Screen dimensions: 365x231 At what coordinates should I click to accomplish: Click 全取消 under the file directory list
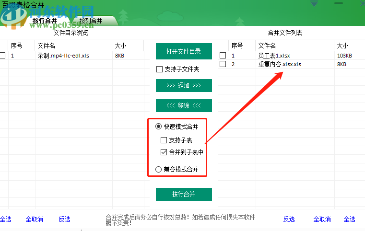[34, 219]
